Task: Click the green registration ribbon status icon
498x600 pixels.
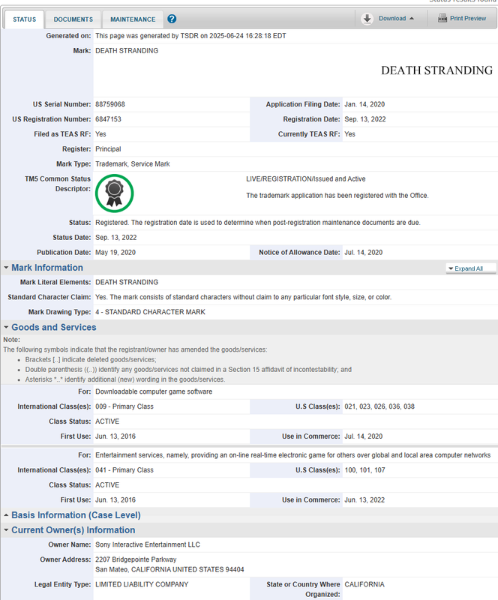Action: (x=115, y=193)
